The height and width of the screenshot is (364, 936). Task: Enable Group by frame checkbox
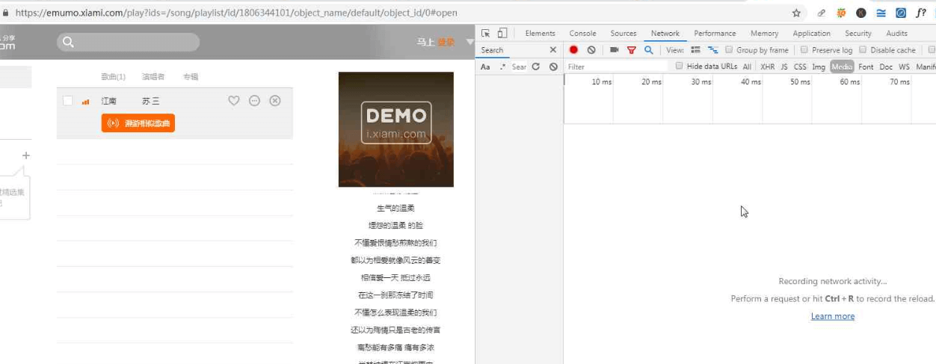coord(729,50)
